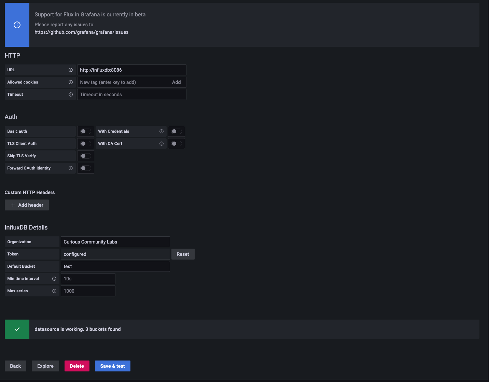
Task: Click the With Credentials info icon
Action: click(x=162, y=131)
